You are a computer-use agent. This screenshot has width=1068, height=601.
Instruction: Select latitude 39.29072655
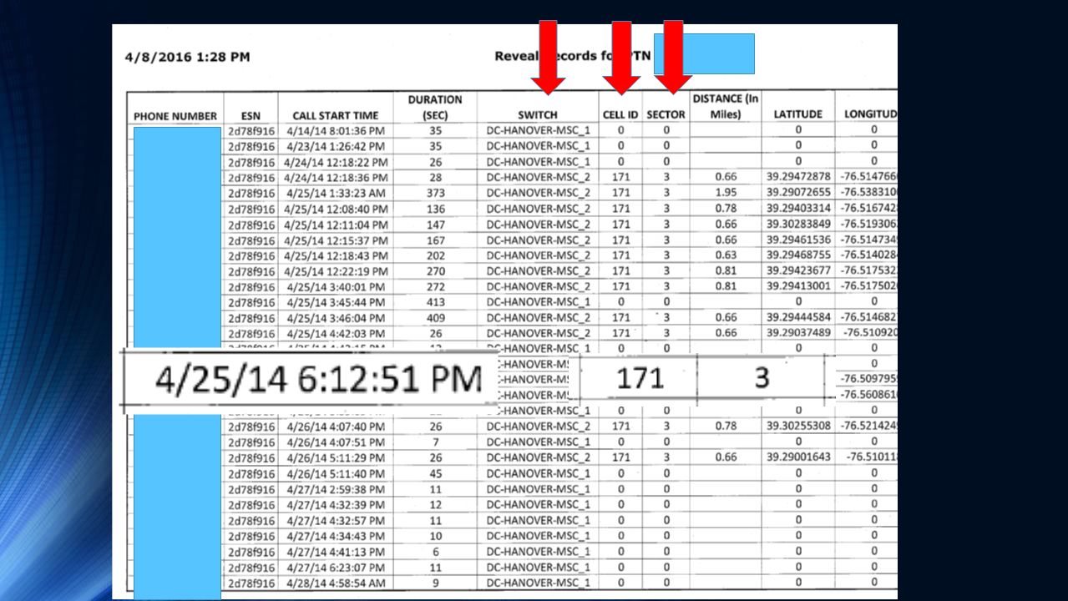[798, 193]
